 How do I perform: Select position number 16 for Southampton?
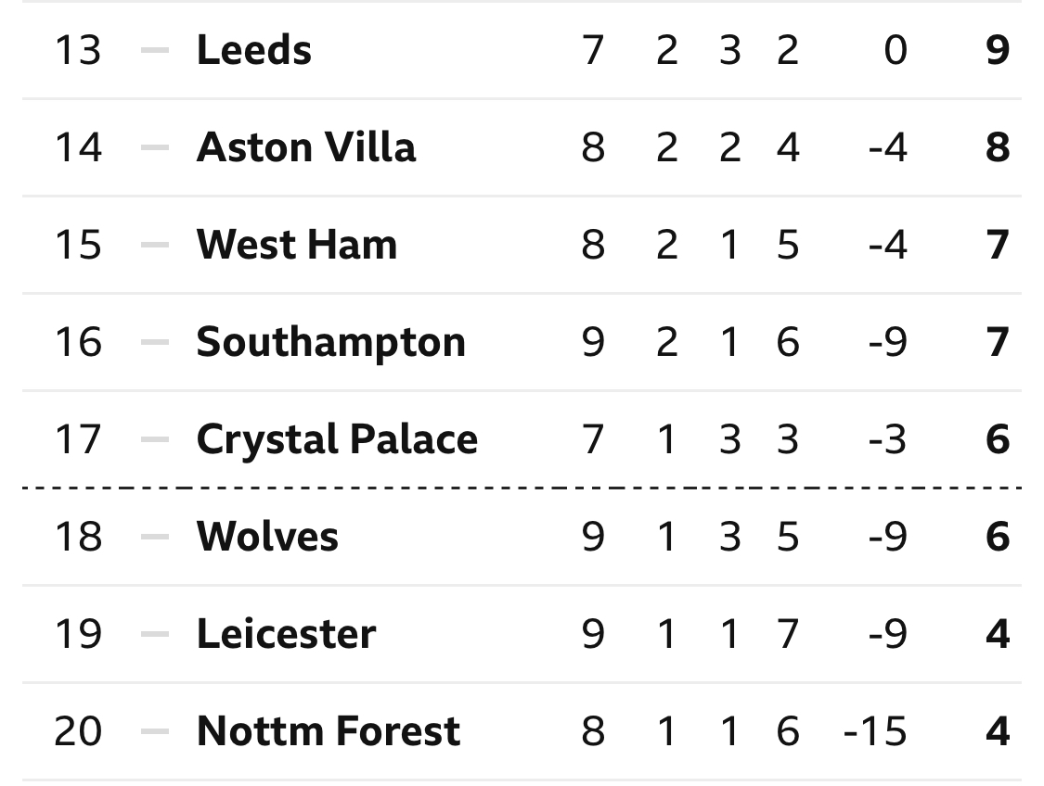coord(78,342)
